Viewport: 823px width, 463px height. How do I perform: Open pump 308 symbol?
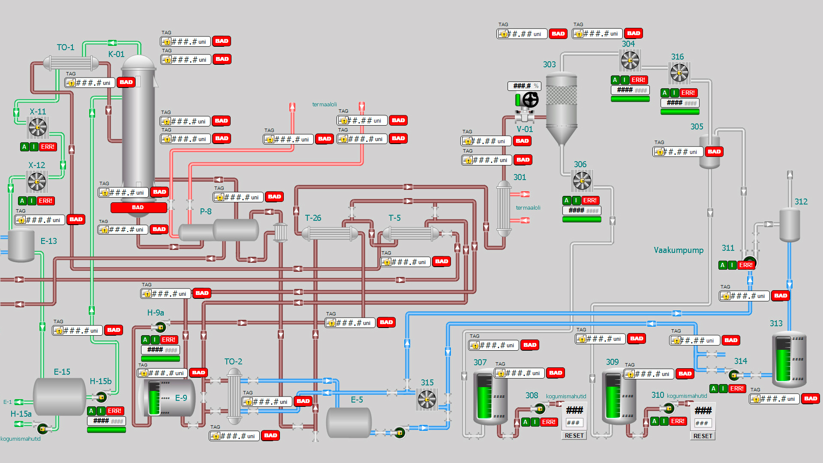541,408
